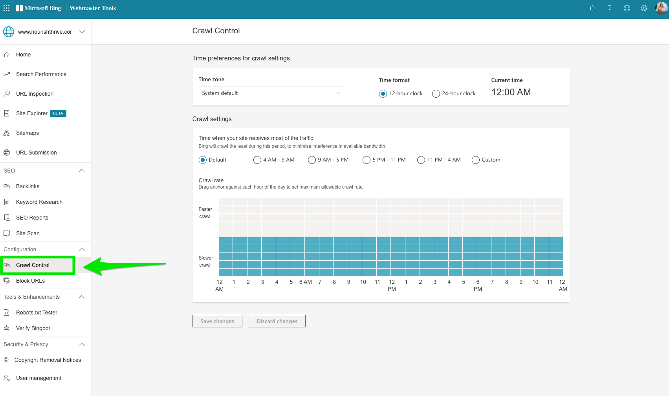This screenshot has width=669, height=396.
Task: Open Keyword Research
Action: click(x=39, y=202)
